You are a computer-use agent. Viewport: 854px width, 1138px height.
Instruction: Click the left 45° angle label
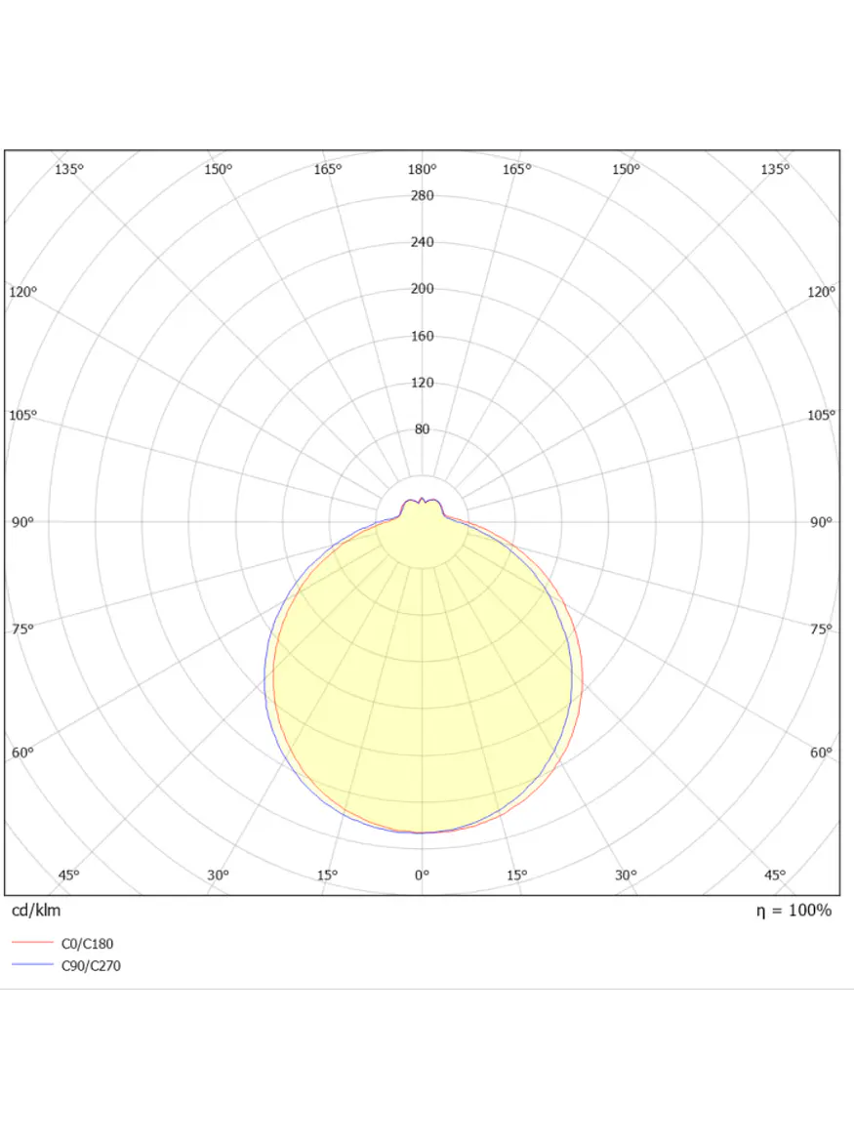(68, 874)
